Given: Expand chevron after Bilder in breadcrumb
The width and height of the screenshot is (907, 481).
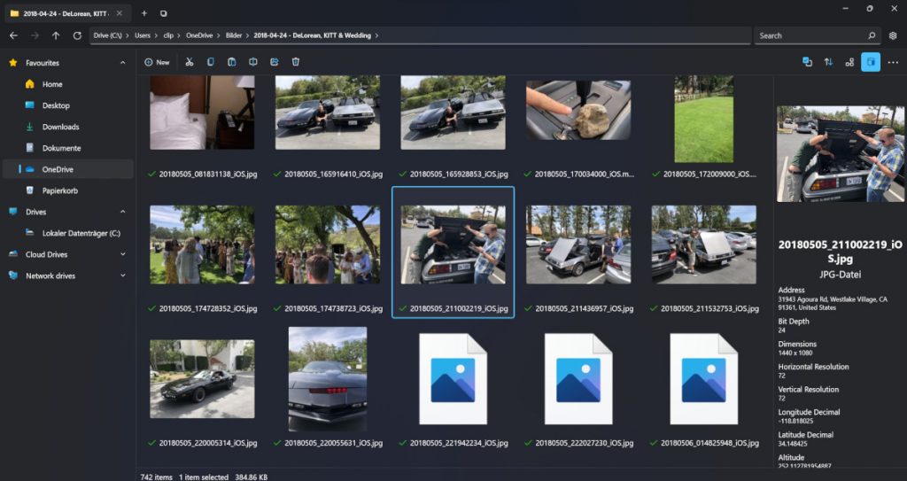Looking at the screenshot, I should [248, 35].
